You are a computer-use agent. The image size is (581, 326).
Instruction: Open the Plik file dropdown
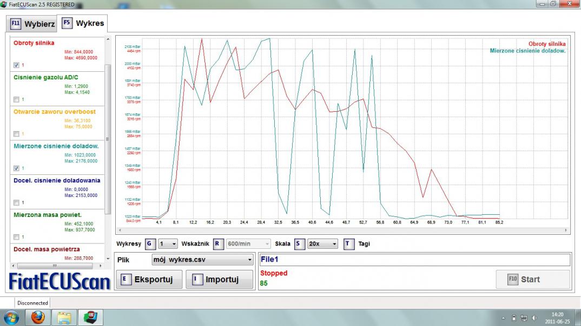tap(203, 260)
